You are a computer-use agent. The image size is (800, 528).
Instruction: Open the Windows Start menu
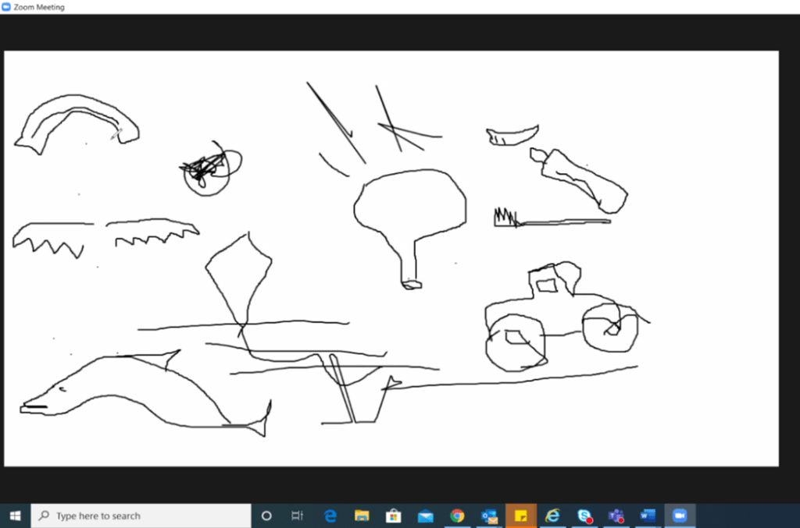pyautogui.click(x=15, y=516)
